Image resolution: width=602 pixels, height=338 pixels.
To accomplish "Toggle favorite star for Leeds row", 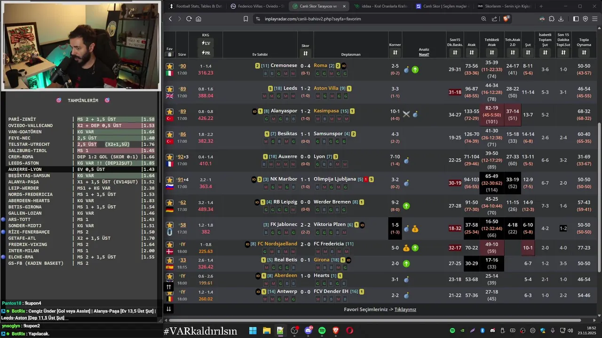I will click(170, 89).
